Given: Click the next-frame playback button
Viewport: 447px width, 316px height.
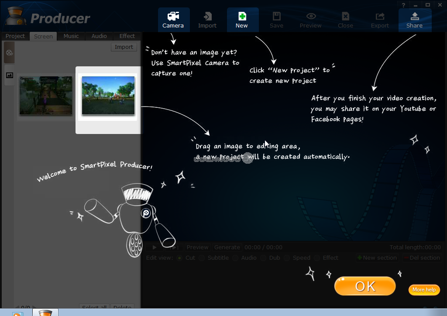Looking at the screenshot, I should (x=174, y=247).
